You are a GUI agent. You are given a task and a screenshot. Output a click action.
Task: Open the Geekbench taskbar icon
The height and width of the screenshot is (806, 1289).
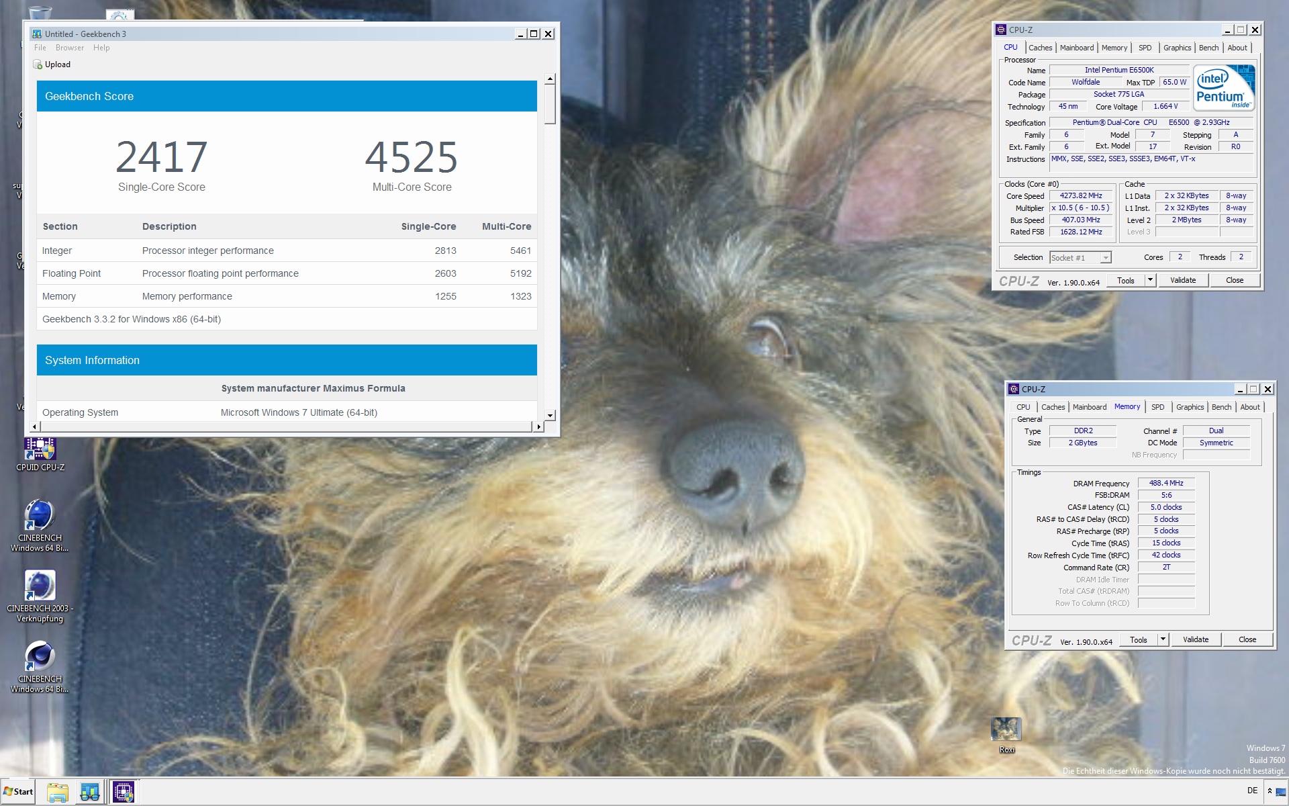(89, 792)
